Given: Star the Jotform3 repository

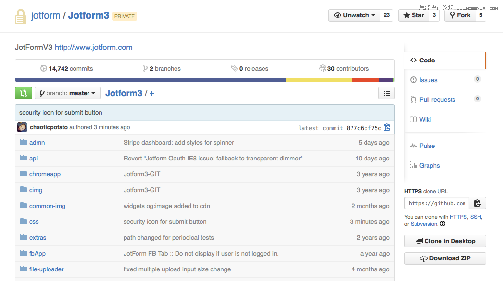Looking at the screenshot, I should (414, 15).
